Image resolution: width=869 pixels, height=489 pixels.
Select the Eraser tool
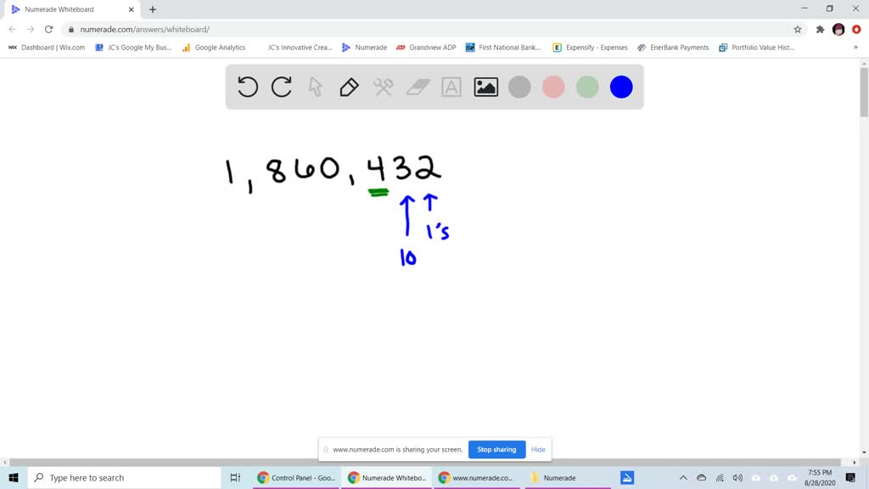point(417,87)
